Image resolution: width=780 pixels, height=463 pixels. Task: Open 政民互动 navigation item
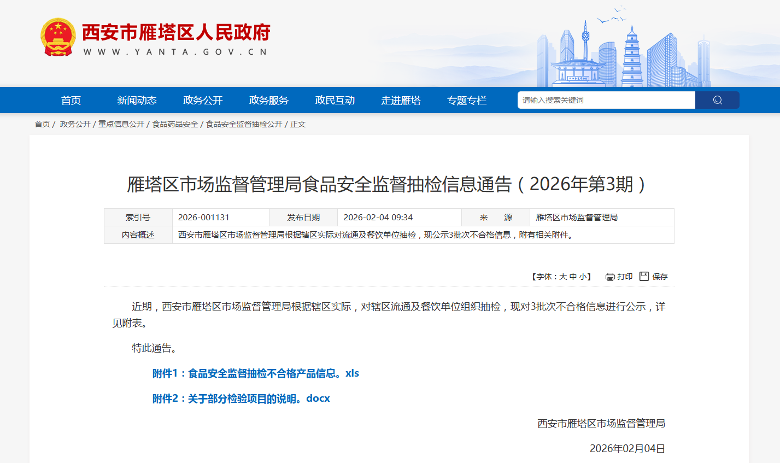(x=335, y=101)
